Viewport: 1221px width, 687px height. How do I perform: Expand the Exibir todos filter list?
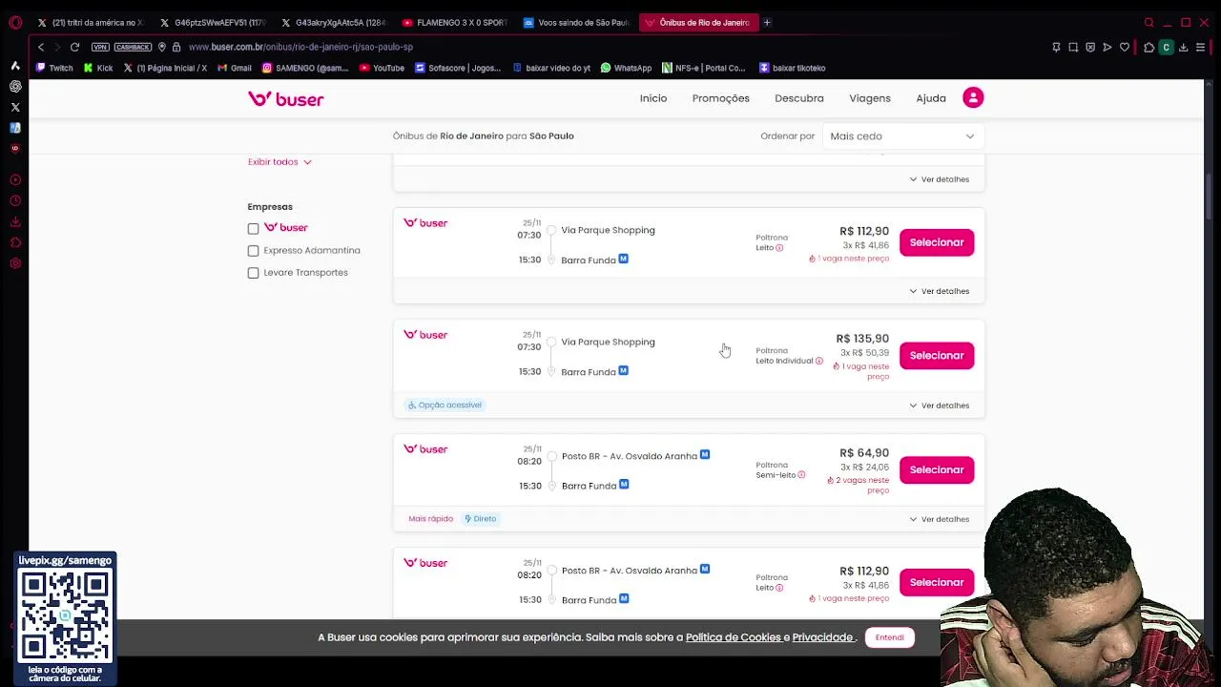[x=279, y=162]
